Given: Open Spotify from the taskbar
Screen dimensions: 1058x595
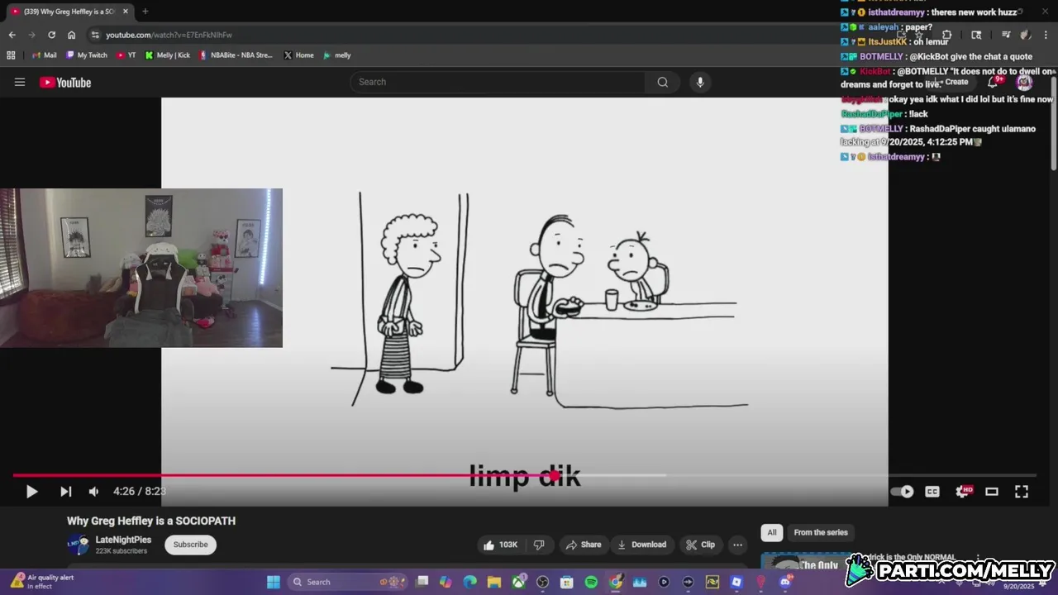Looking at the screenshot, I should (x=591, y=582).
